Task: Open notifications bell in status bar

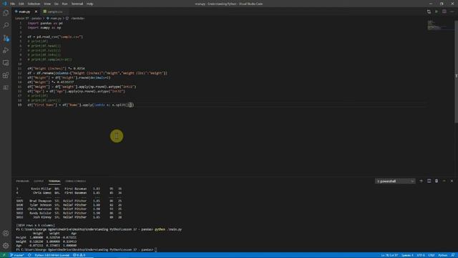Action: coord(453,255)
